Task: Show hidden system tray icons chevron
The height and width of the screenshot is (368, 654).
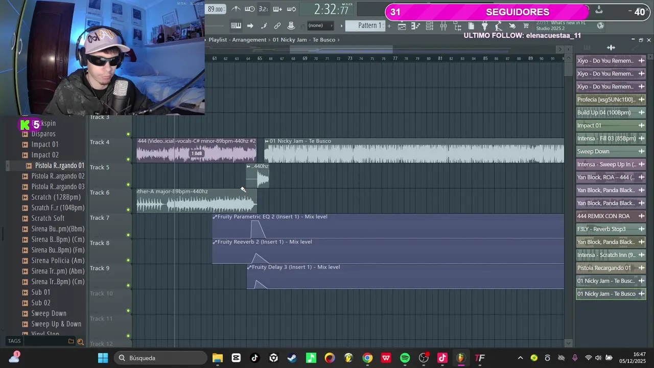Action: pos(520,358)
